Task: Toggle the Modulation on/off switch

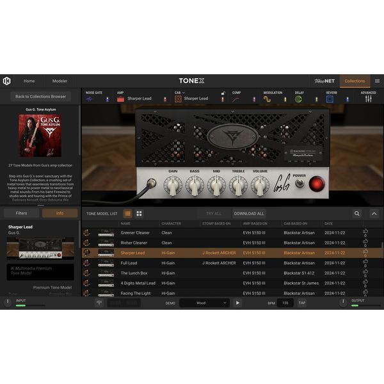Action: tap(285, 99)
